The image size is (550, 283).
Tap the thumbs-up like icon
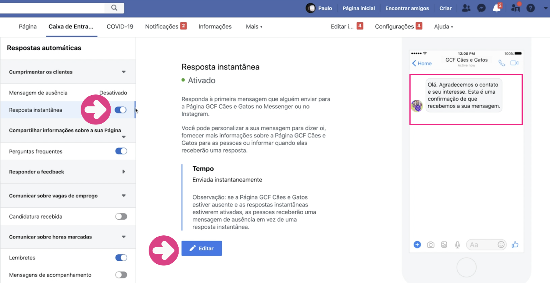pyautogui.click(x=515, y=244)
